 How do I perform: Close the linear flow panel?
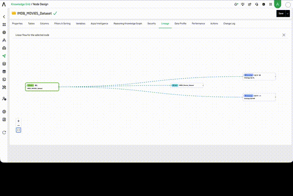coord(284,35)
